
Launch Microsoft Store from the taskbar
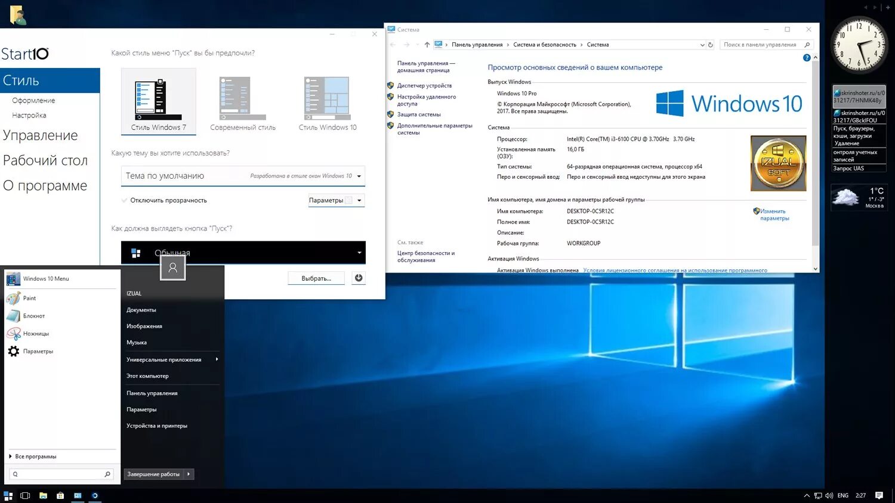coord(60,495)
